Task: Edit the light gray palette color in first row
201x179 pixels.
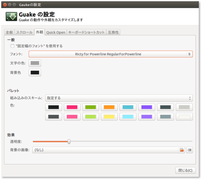Action: (184, 107)
